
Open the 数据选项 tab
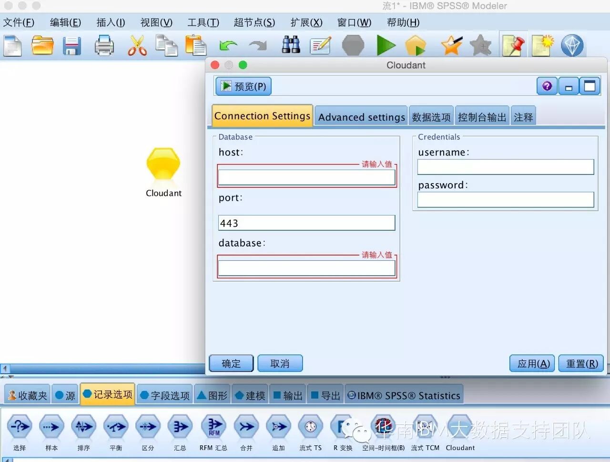pos(431,117)
